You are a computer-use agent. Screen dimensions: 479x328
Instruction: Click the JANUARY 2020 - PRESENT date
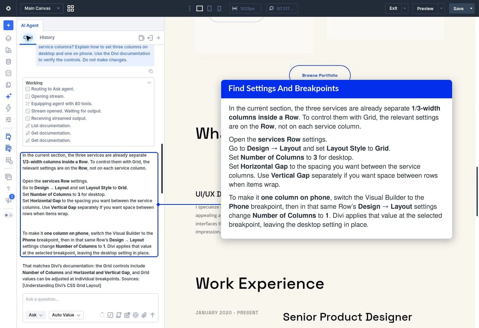[x=227, y=313]
